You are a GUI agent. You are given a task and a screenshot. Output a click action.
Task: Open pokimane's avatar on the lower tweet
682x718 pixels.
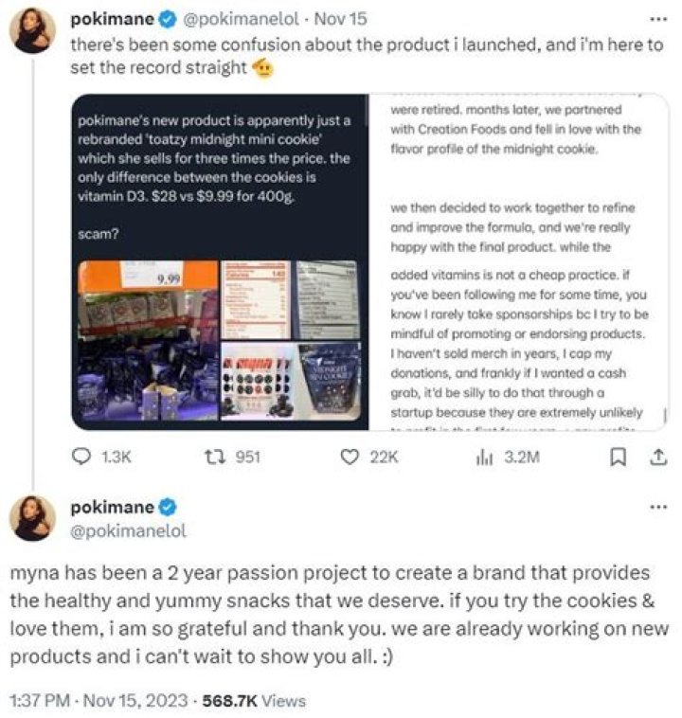(x=33, y=518)
